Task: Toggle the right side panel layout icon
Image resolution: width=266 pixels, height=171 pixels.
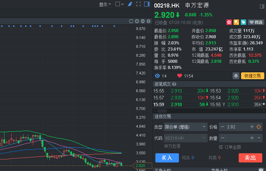Action: (147, 4)
